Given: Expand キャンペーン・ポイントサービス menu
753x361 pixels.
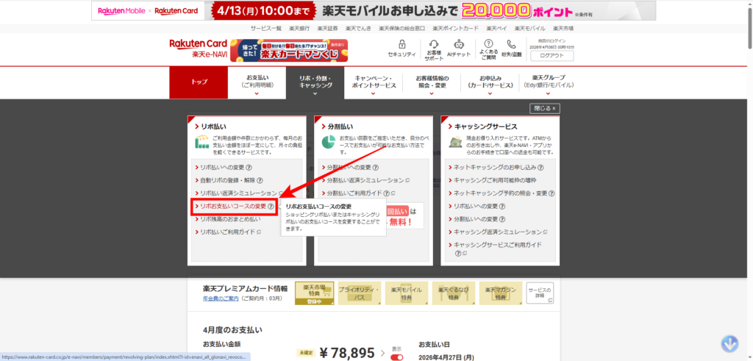Looking at the screenshot, I should point(375,82).
